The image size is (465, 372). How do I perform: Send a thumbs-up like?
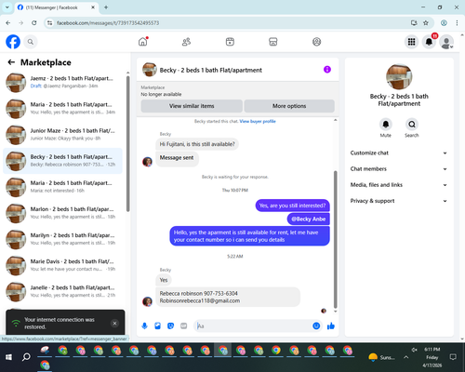(331, 325)
